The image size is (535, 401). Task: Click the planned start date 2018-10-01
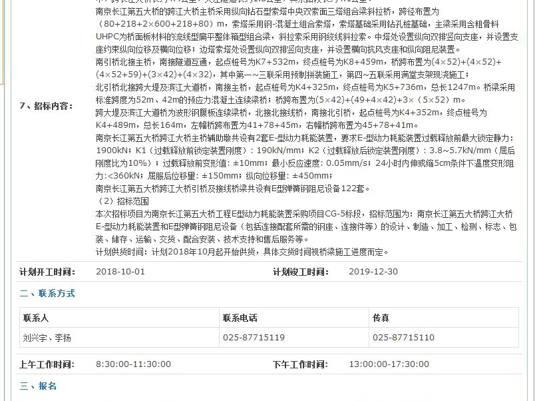(x=120, y=272)
